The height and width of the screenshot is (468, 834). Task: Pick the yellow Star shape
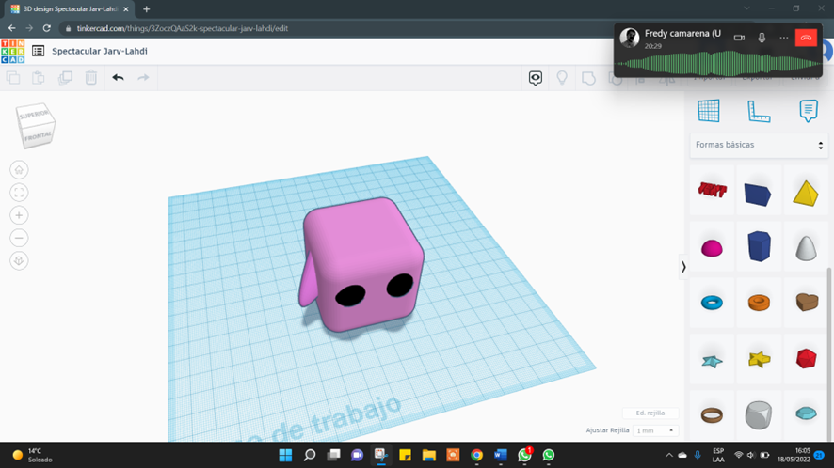pyautogui.click(x=759, y=360)
